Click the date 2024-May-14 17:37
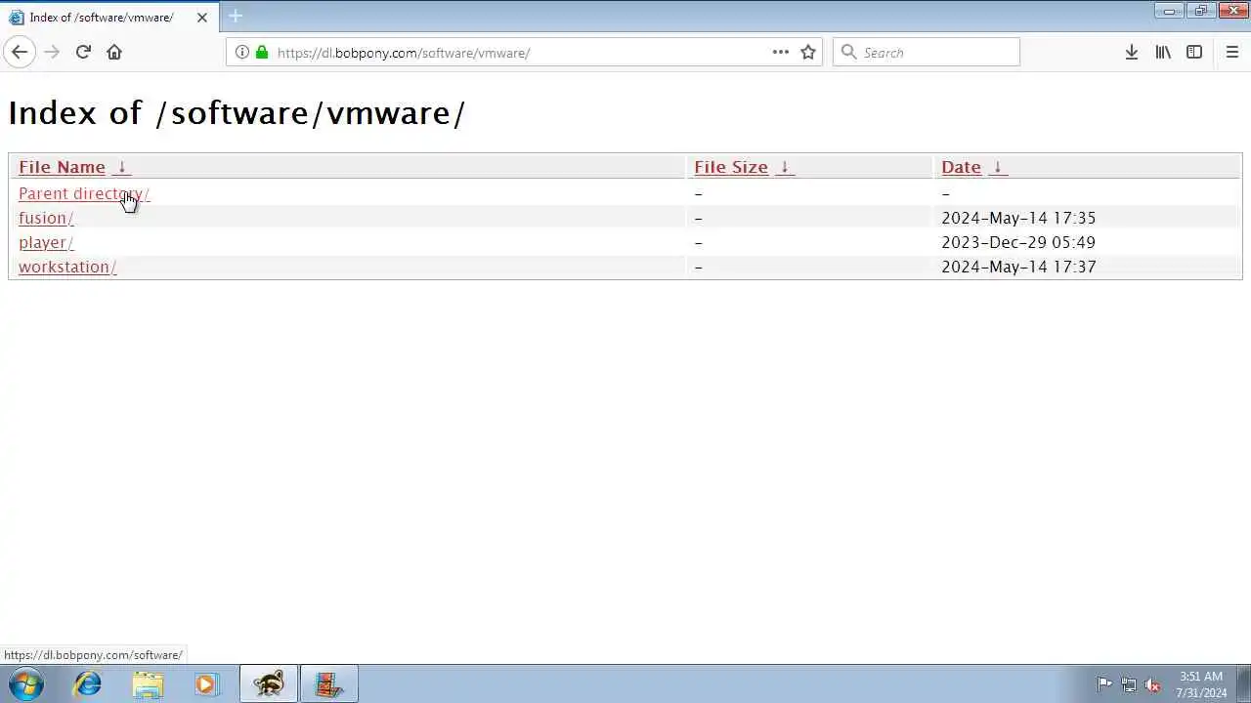 pyautogui.click(x=1018, y=267)
